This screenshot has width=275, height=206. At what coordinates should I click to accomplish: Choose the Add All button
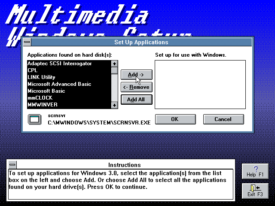pyautogui.click(x=137, y=100)
